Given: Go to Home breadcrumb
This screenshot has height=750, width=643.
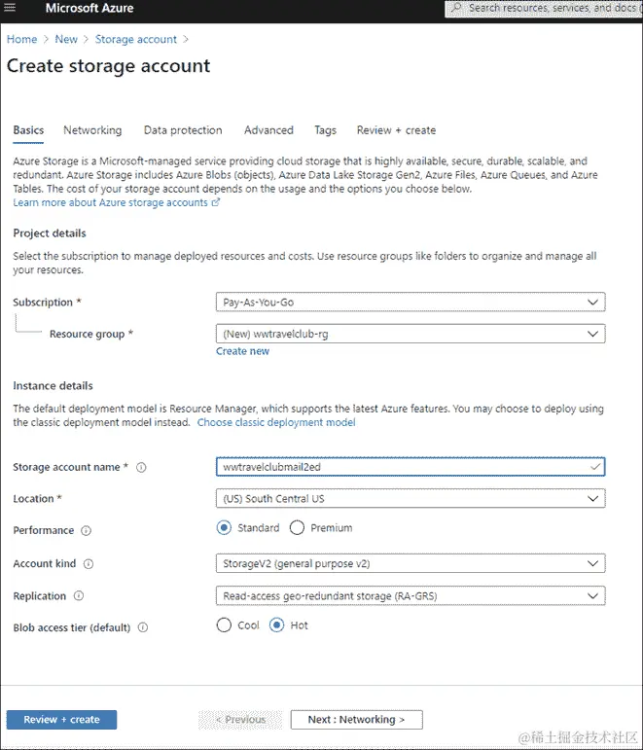Looking at the screenshot, I should tap(21, 39).
